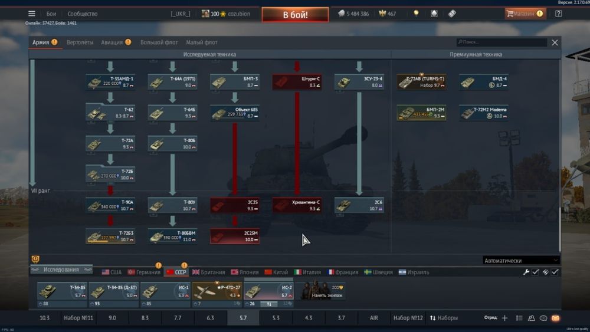Select the 2С25 vehicle
Screen dimensions: 590x332
235,205
